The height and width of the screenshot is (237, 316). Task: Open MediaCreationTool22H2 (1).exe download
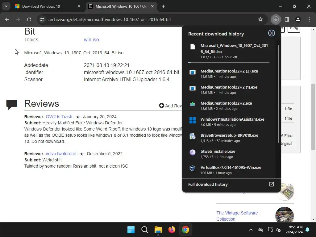[229, 90]
